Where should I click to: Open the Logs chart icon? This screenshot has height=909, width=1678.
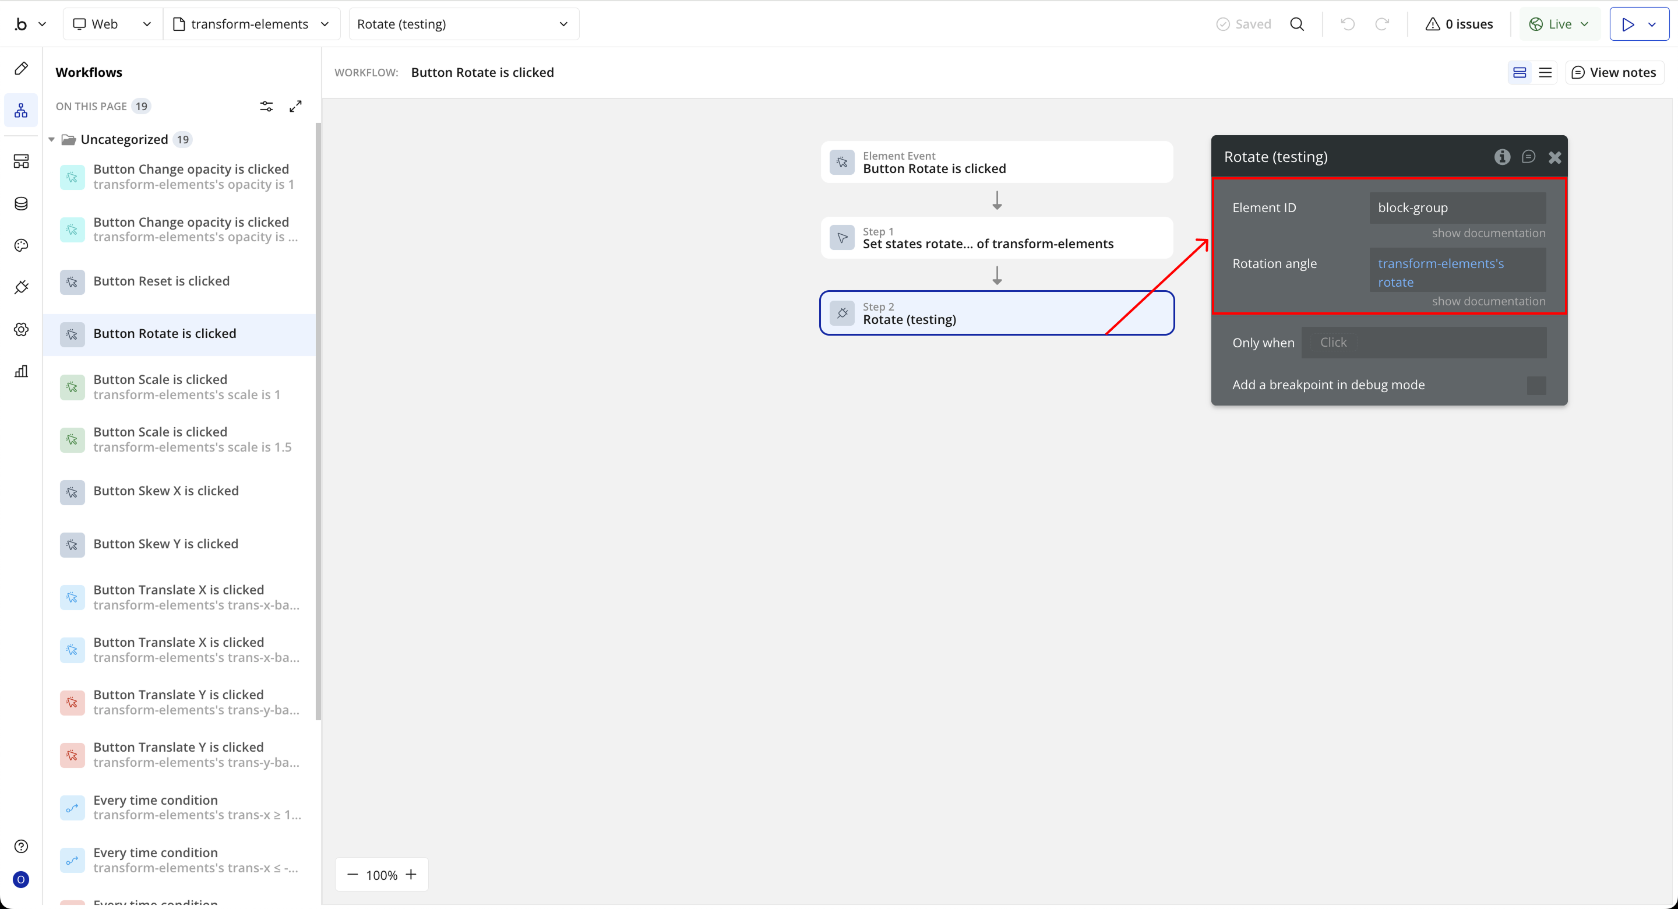pos(21,371)
